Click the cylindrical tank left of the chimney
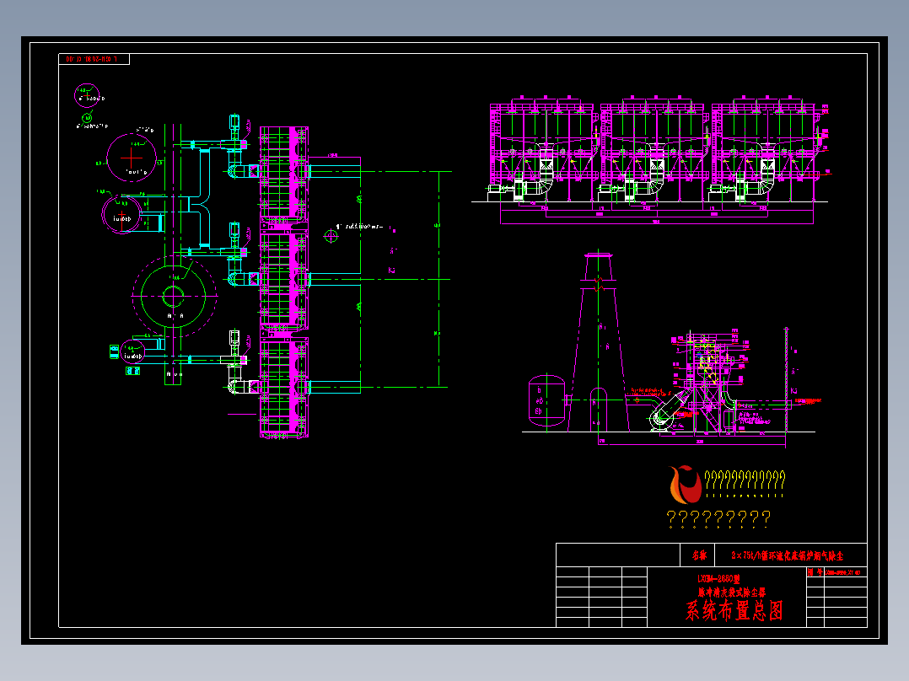Viewport: 909px width, 681px height. tap(546, 400)
